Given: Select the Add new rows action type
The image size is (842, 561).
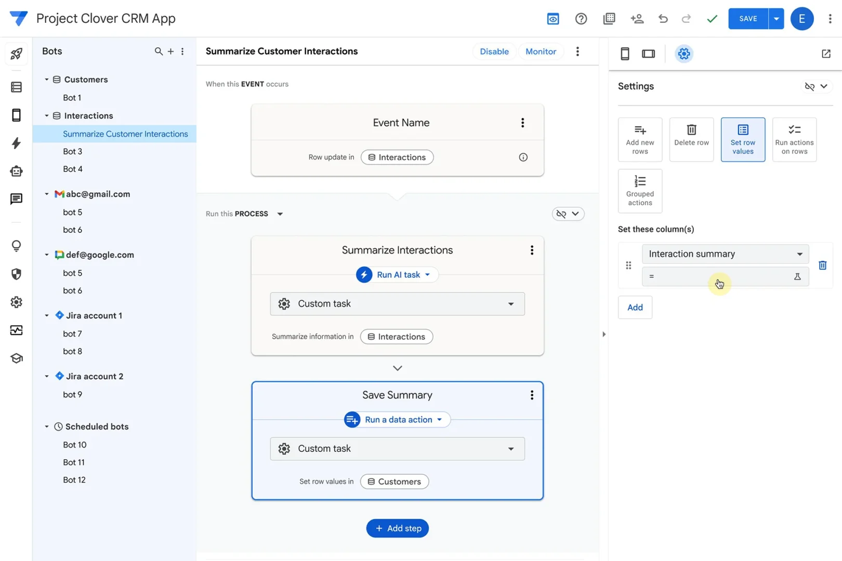Looking at the screenshot, I should (640, 140).
